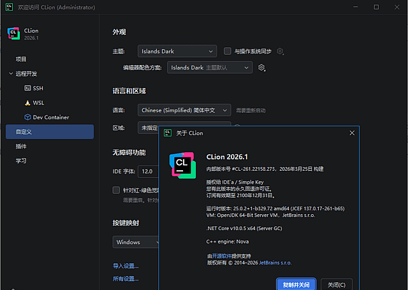The image size is (408, 290).
Task: Select the WSL penguin icon
Action: click(27, 103)
